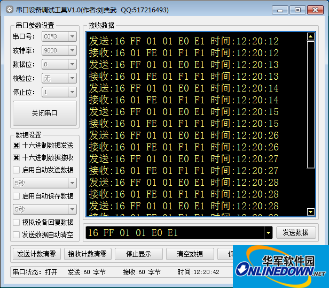Click 接收:60 字节 status counter

(x=142, y=272)
